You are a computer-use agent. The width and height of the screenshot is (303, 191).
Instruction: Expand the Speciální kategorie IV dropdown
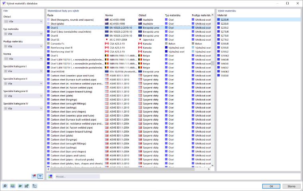23,108
